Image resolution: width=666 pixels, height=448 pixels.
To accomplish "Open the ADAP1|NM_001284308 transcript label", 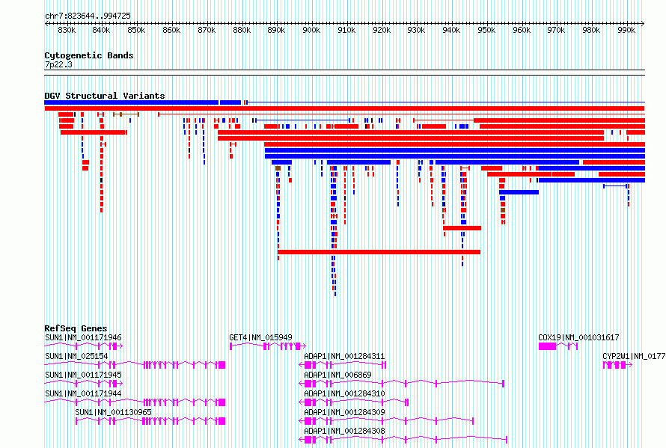I will pyautogui.click(x=344, y=431).
